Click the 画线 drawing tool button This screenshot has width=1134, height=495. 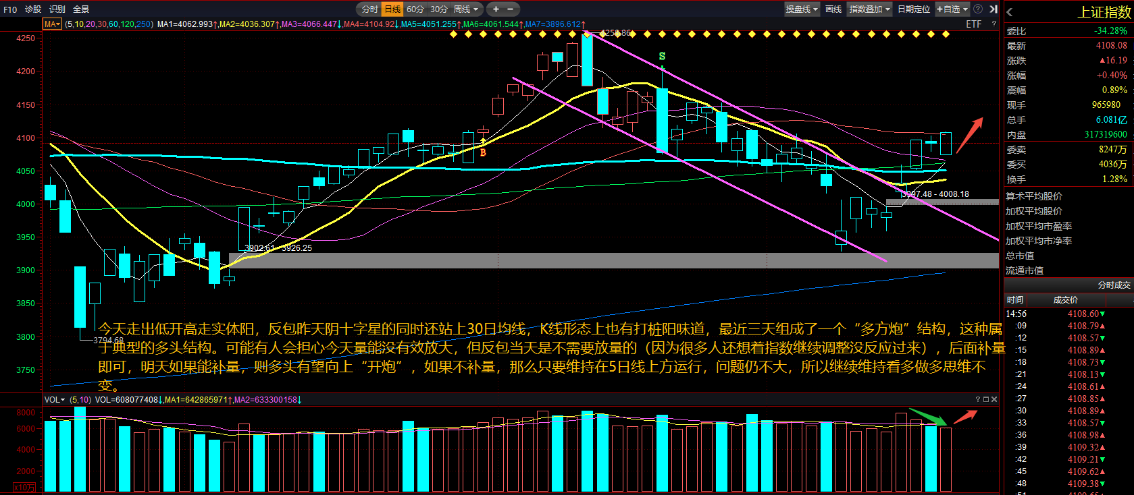point(833,9)
